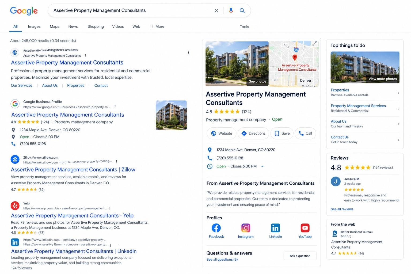Screen dimensions: 411x274
Task: Open more options for Google Business Profile result
Action: [115, 107]
